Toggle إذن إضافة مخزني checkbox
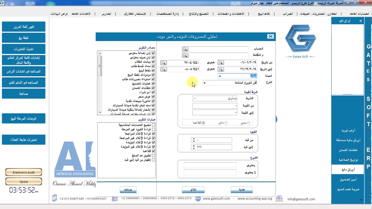The image size is (372, 209). (x=153, y=53)
